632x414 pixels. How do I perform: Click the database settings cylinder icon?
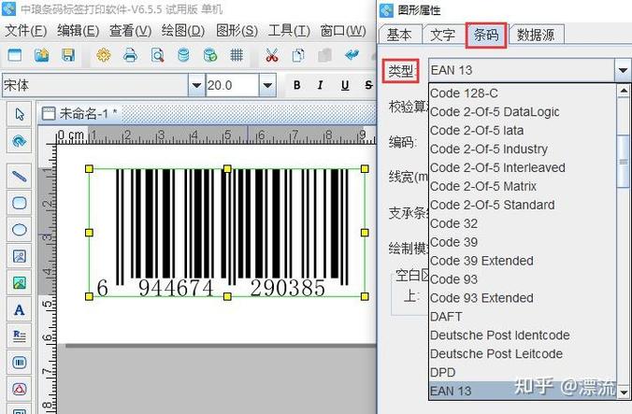[x=183, y=55]
